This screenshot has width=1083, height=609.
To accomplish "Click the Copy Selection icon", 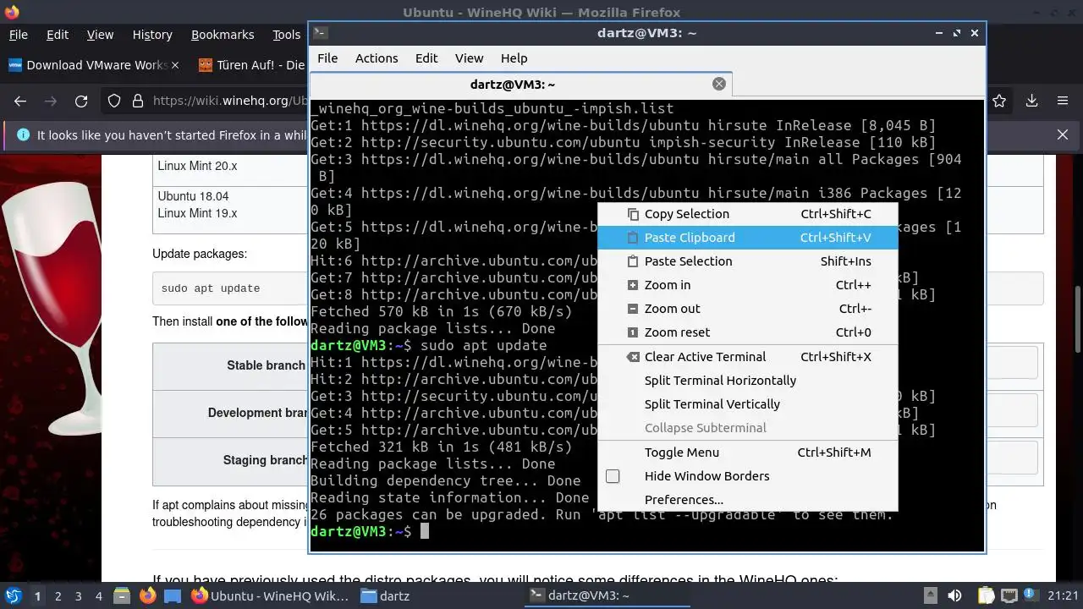I will click(632, 214).
